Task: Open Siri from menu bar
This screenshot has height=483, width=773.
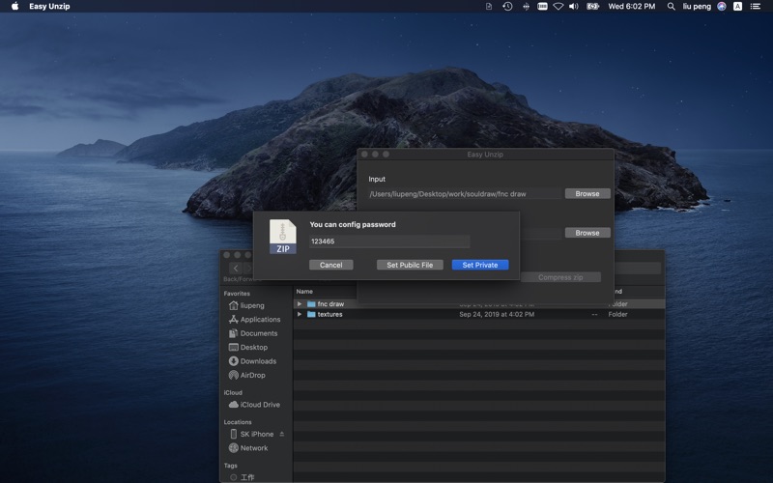Action: pos(722,7)
